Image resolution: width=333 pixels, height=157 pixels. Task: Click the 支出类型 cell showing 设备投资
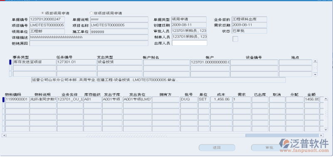click(120, 62)
